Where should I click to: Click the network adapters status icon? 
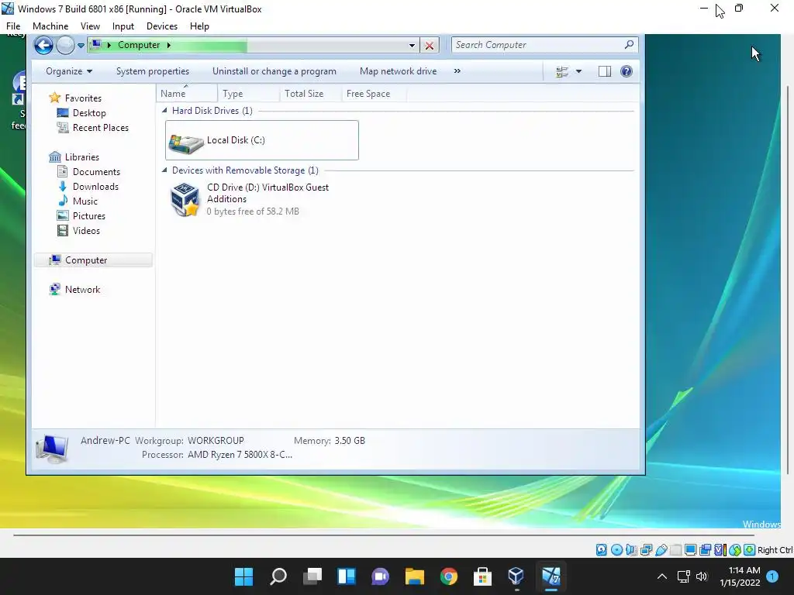point(646,550)
